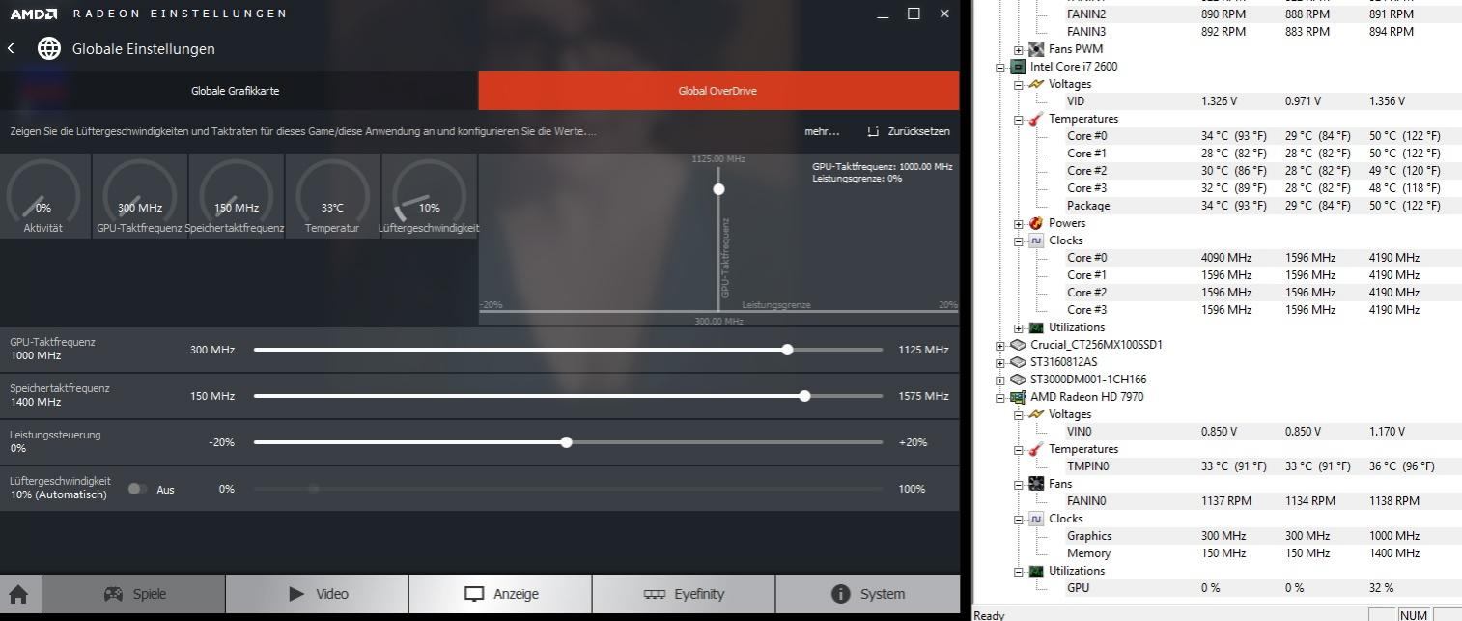
Task: Click the Aktivität gauge showing 0%
Action: pos(43,196)
